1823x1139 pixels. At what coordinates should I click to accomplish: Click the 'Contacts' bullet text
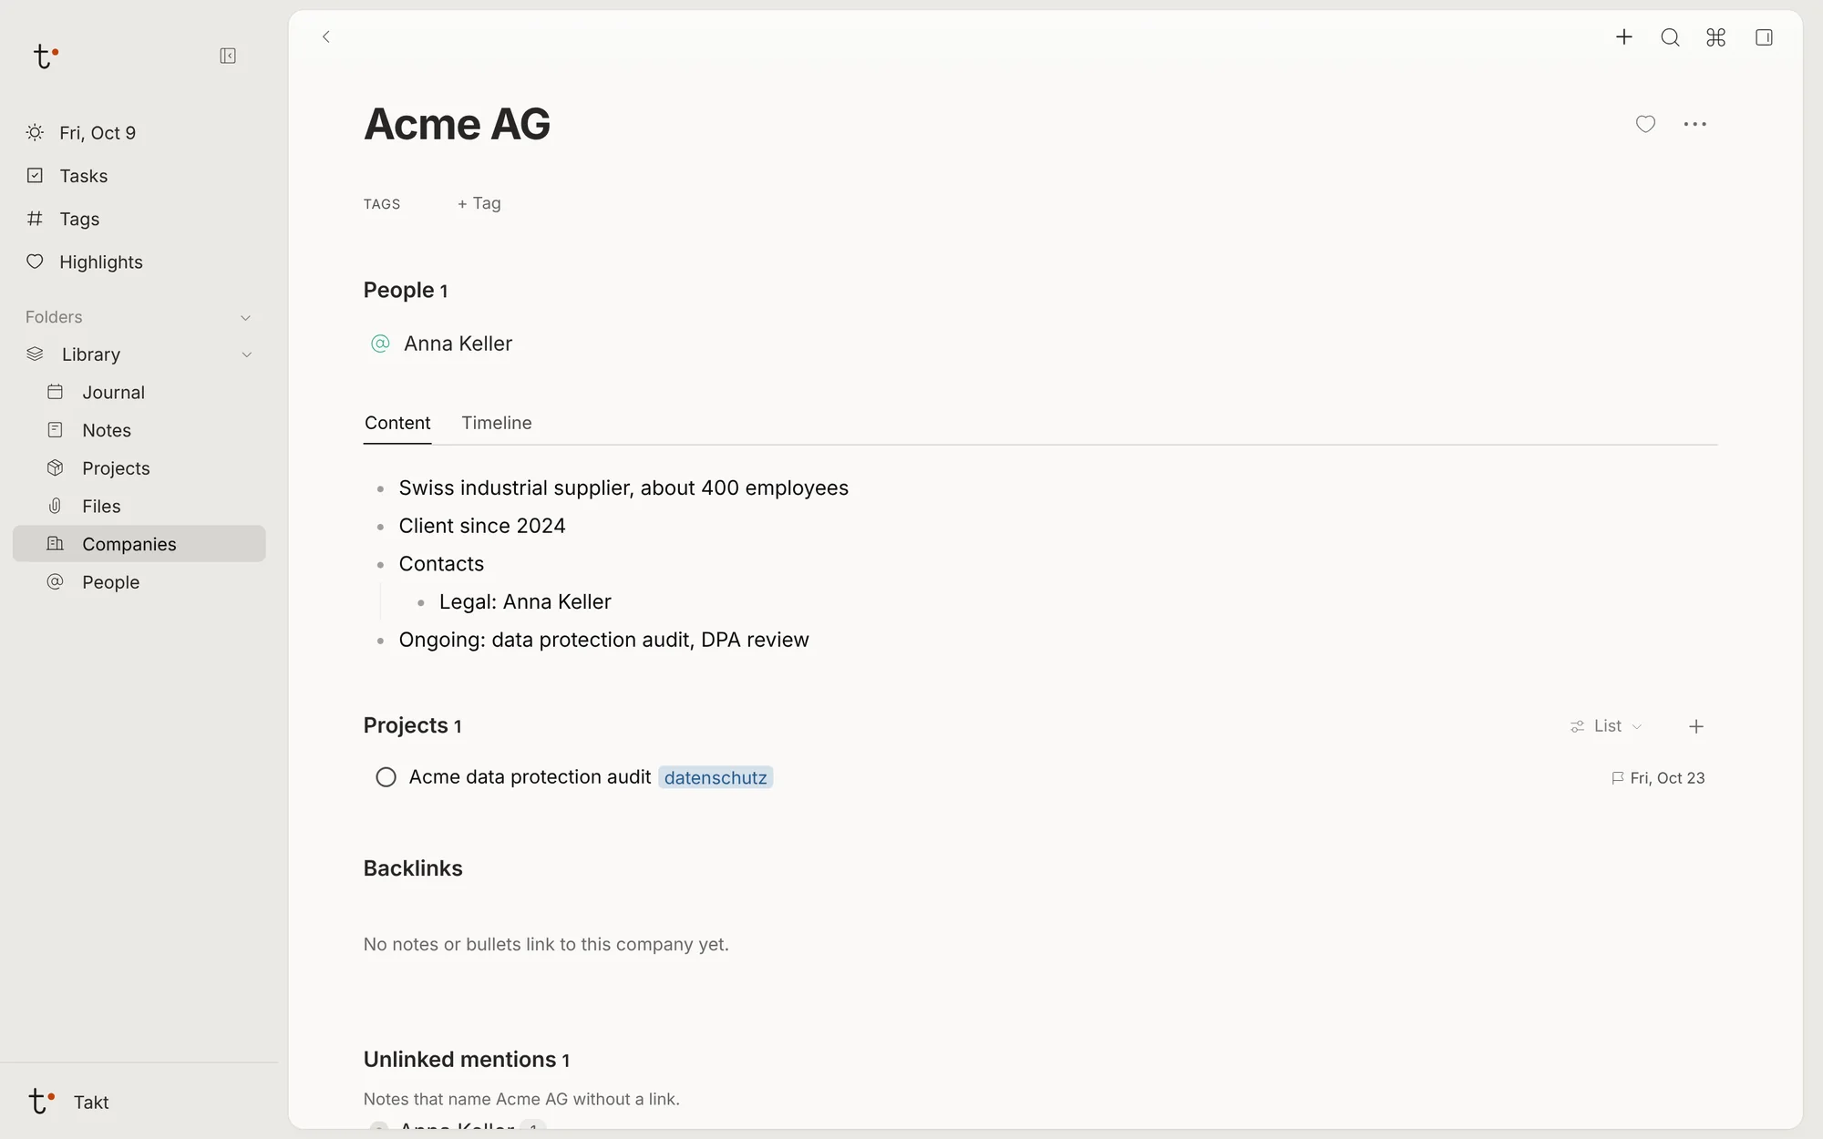[x=441, y=564]
